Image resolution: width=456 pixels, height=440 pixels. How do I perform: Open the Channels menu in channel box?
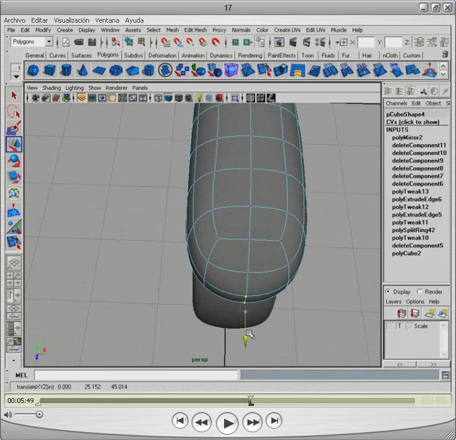coord(396,103)
